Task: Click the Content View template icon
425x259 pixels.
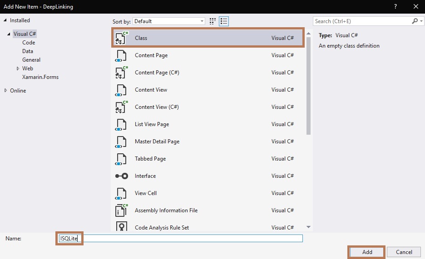Action: (x=121, y=90)
